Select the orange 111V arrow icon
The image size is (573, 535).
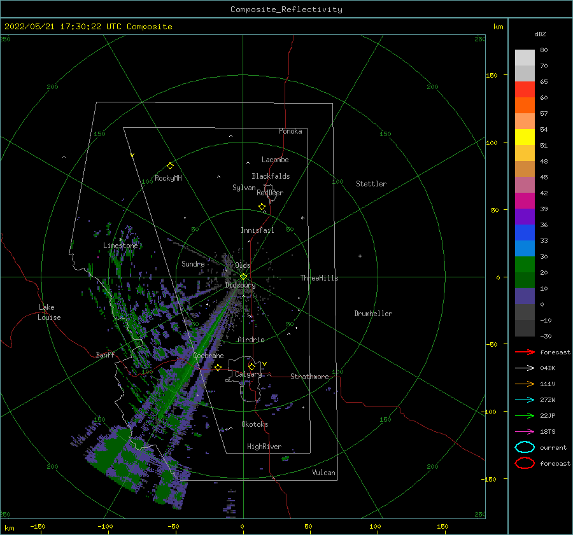[525, 384]
